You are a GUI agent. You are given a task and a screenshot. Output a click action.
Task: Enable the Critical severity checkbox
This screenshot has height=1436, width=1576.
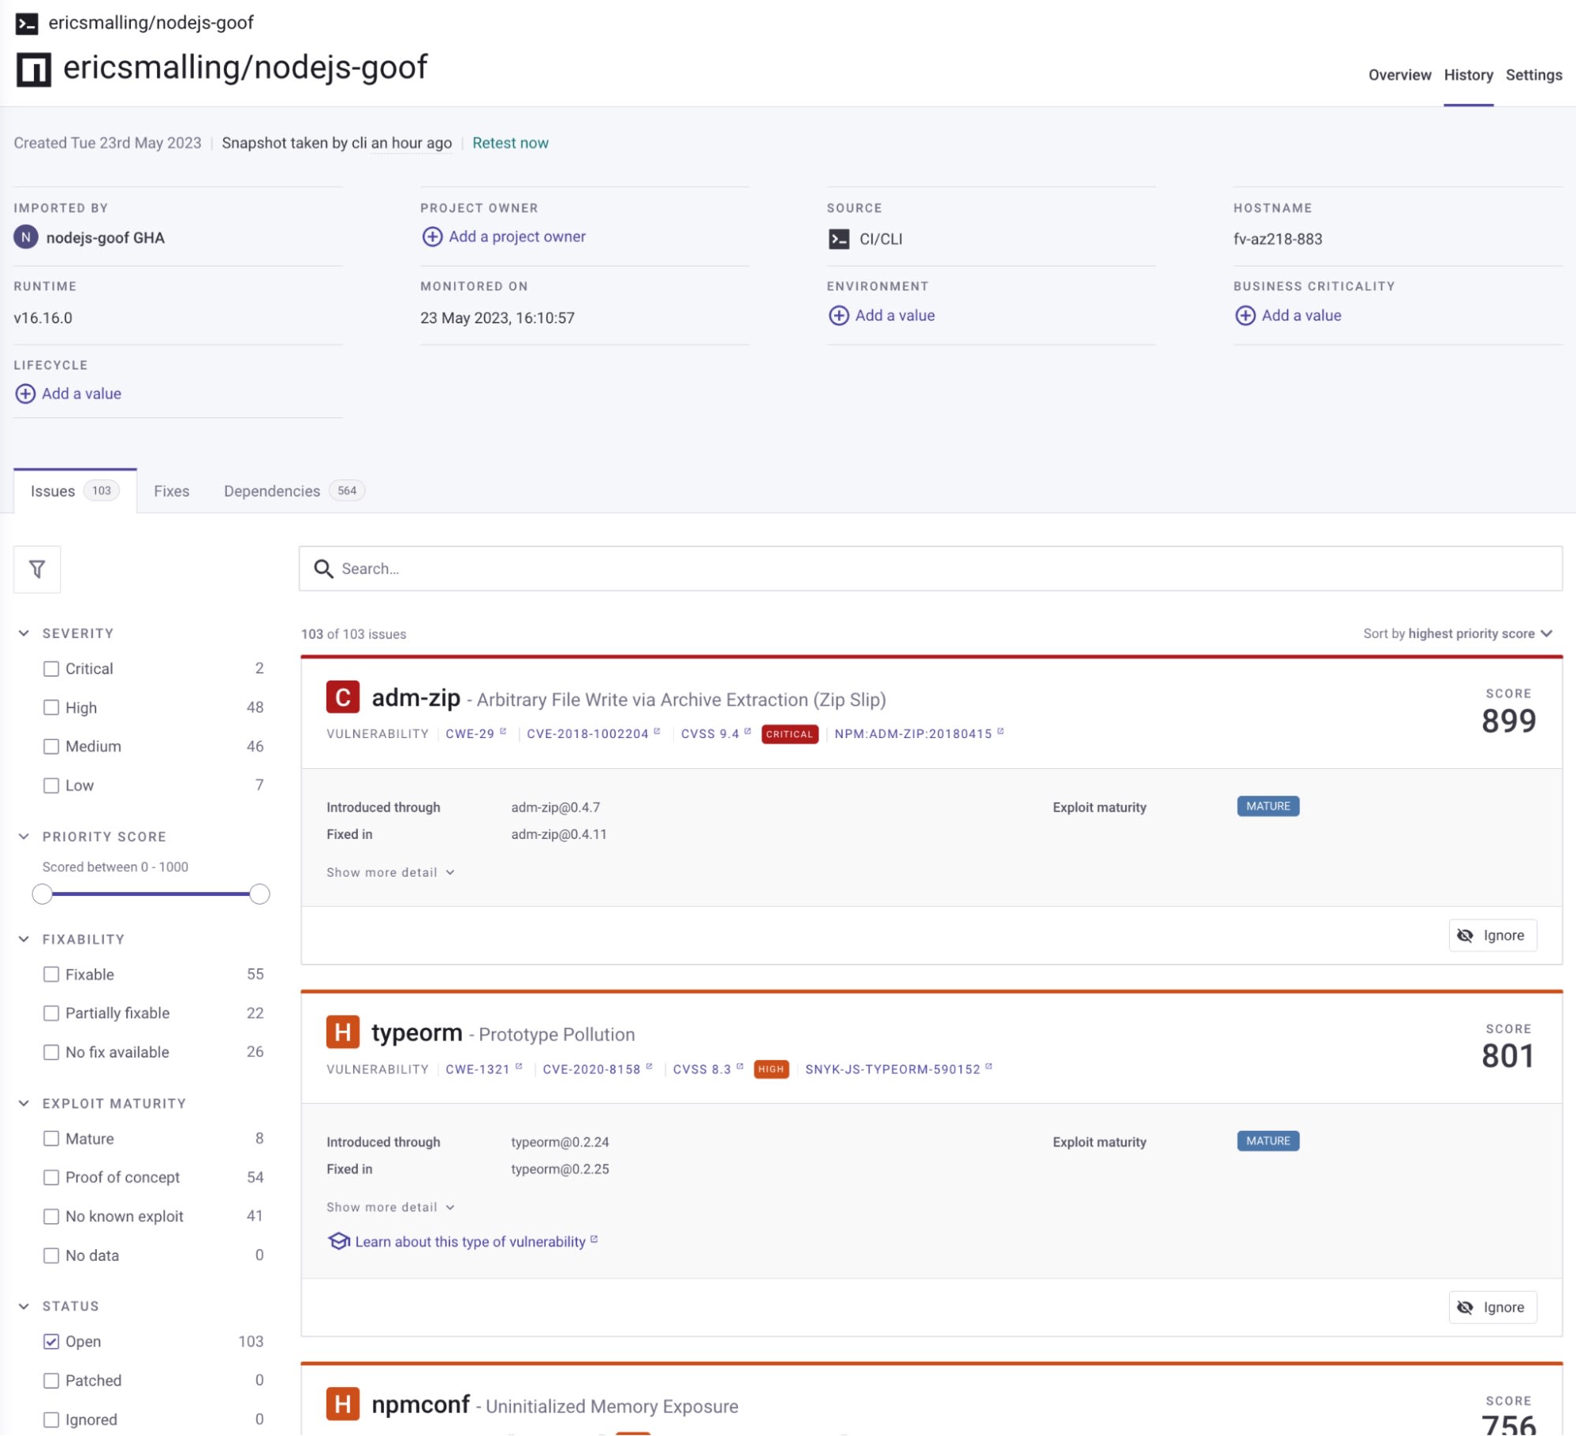[51, 669]
